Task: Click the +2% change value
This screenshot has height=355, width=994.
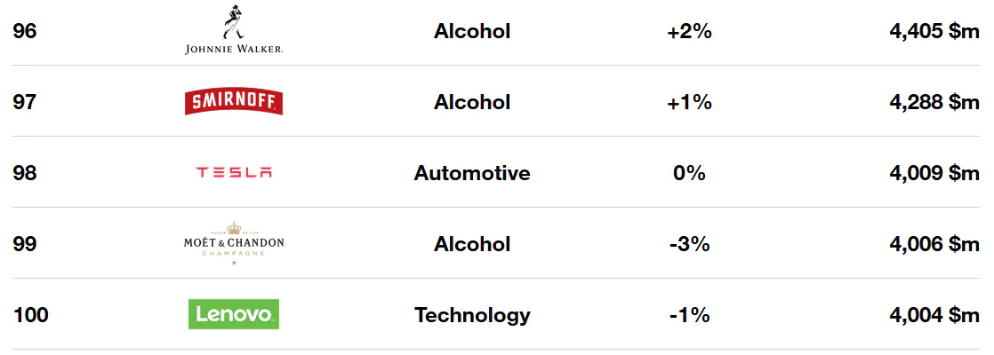Action: (690, 31)
